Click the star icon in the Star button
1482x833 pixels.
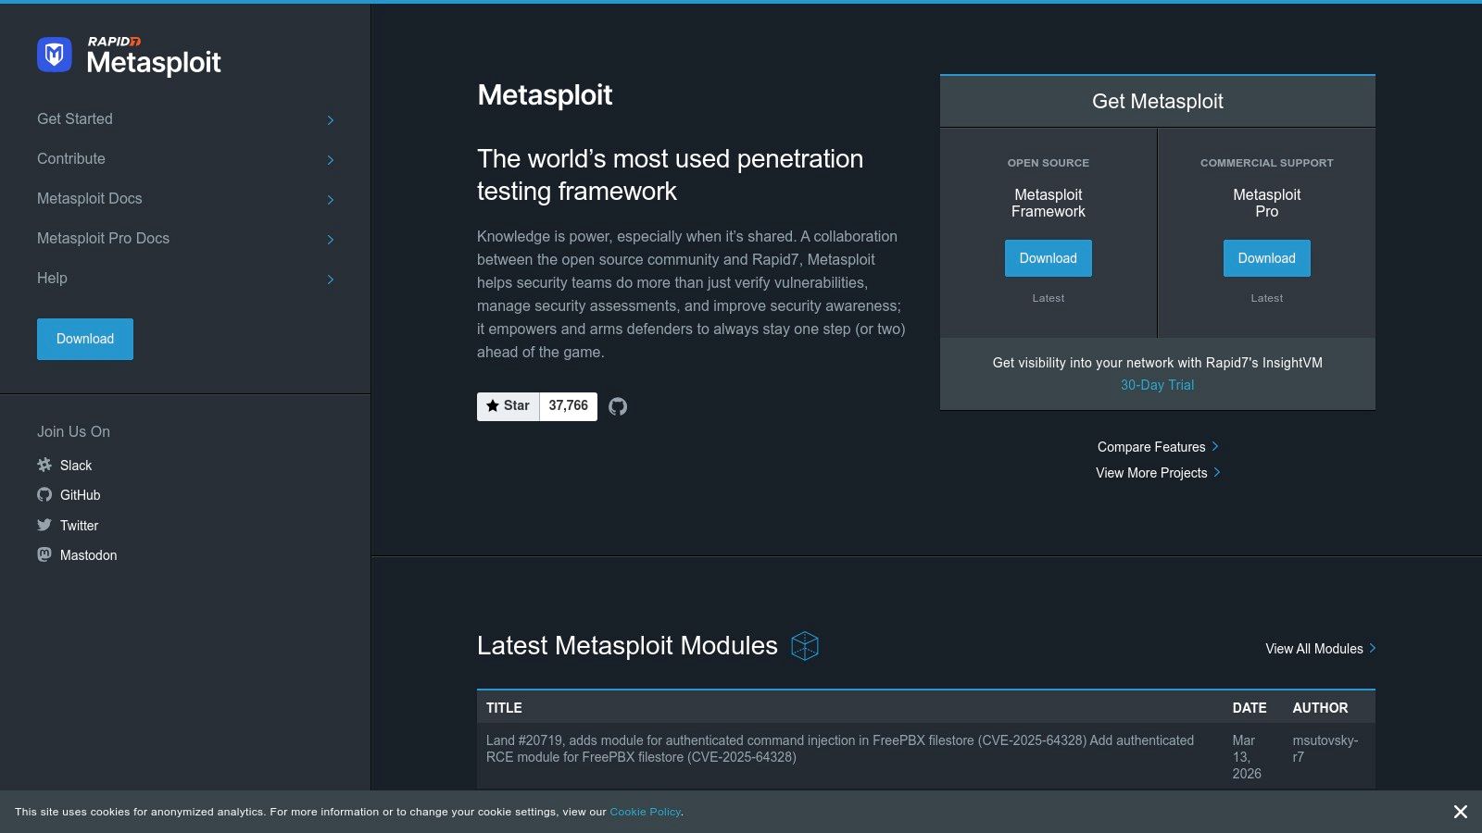tap(492, 405)
